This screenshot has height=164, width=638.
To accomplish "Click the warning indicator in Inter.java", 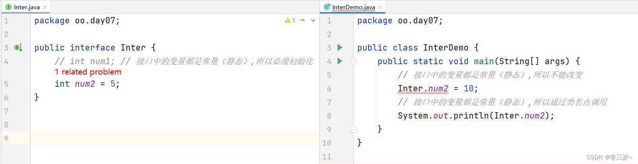I will tap(290, 20).
